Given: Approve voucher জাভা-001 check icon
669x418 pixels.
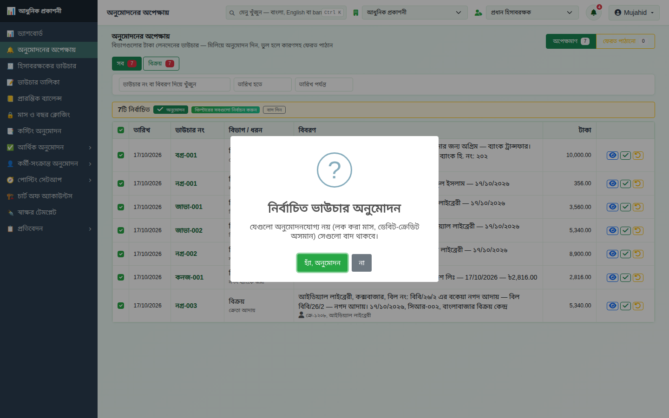Looking at the screenshot, I should click(x=625, y=207).
